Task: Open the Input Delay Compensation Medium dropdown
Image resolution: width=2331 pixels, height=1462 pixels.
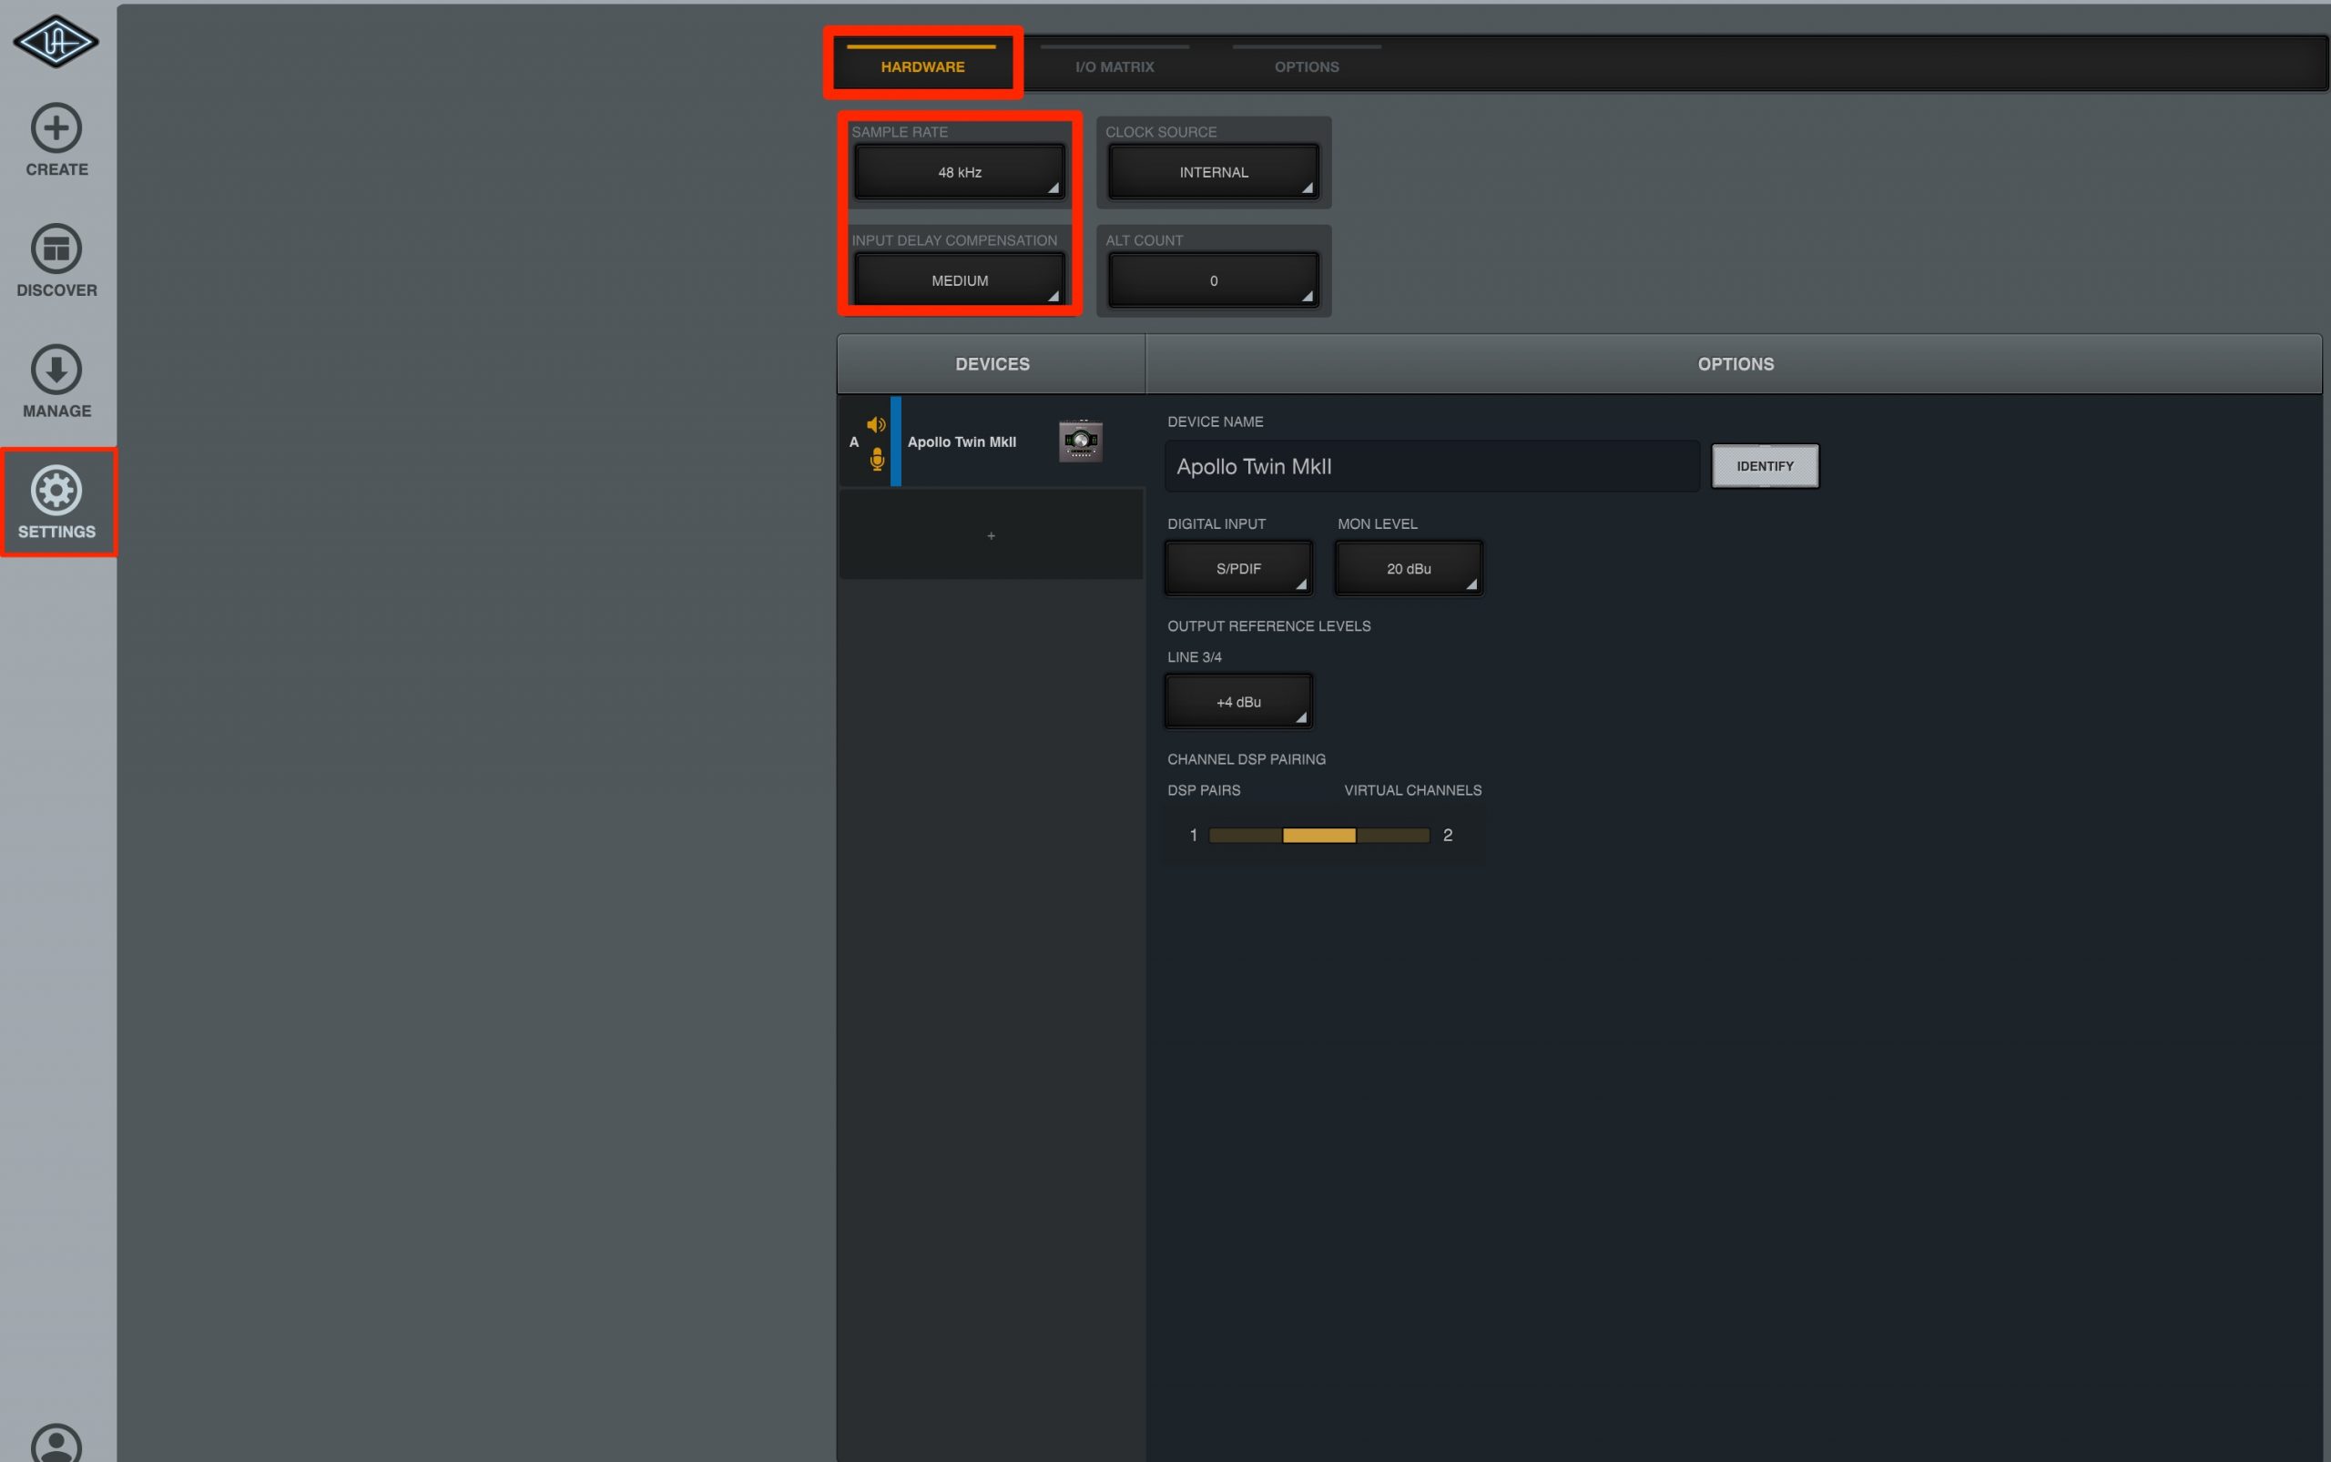Action: [x=959, y=280]
